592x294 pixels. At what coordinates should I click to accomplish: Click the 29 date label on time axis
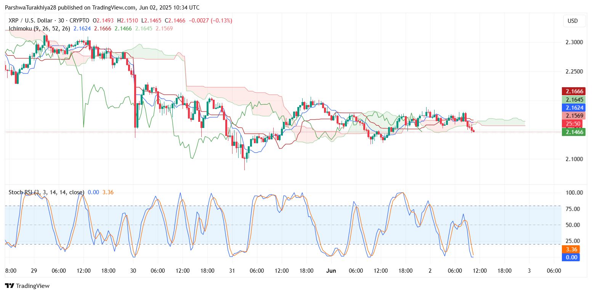click(x=34, y=270)
